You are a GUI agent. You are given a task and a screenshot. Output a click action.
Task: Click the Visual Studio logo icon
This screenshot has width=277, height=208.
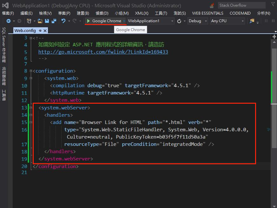pos(5,5)
